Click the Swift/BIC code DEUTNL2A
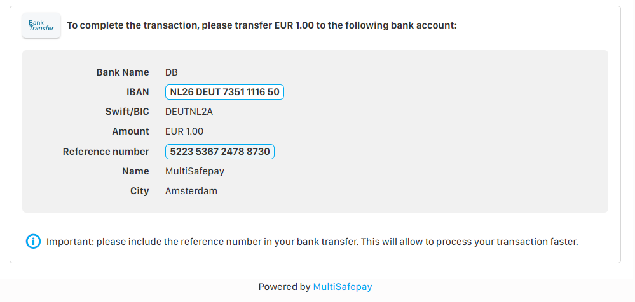Screen dimensions: 635x302 pos(190,112)
